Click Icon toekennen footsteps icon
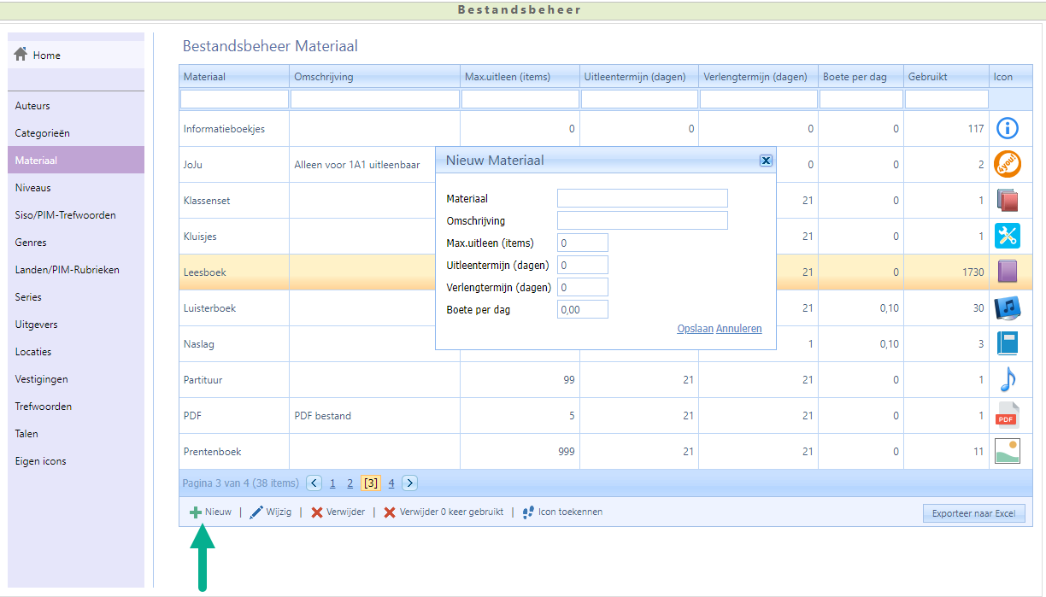The height and width of the screenshot is (597, 1046). (528, 512)
